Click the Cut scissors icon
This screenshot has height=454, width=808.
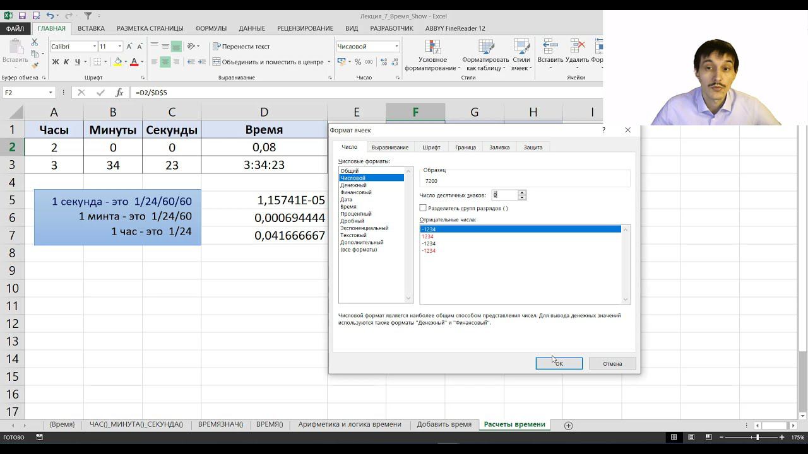coord(35,43)
